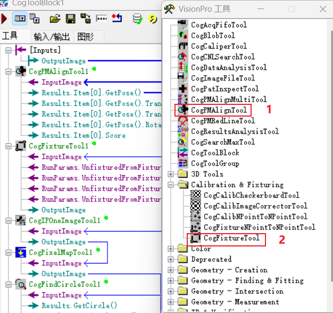Toggle the electric mode toolbar button
Screen dimensions: 333x313
pyautogui.click(x=20, y=19)
